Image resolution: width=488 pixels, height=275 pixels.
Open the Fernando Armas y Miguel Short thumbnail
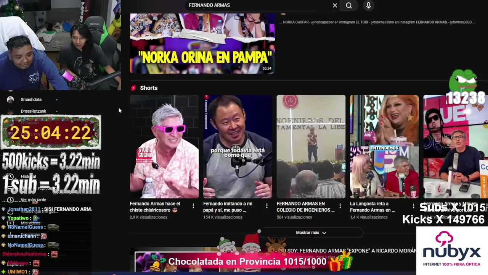pos(456,147)
